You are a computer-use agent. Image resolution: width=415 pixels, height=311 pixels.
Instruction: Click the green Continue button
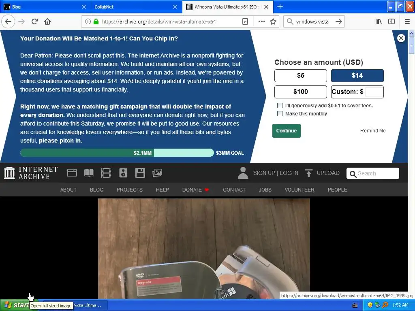(x=287, y=131)
